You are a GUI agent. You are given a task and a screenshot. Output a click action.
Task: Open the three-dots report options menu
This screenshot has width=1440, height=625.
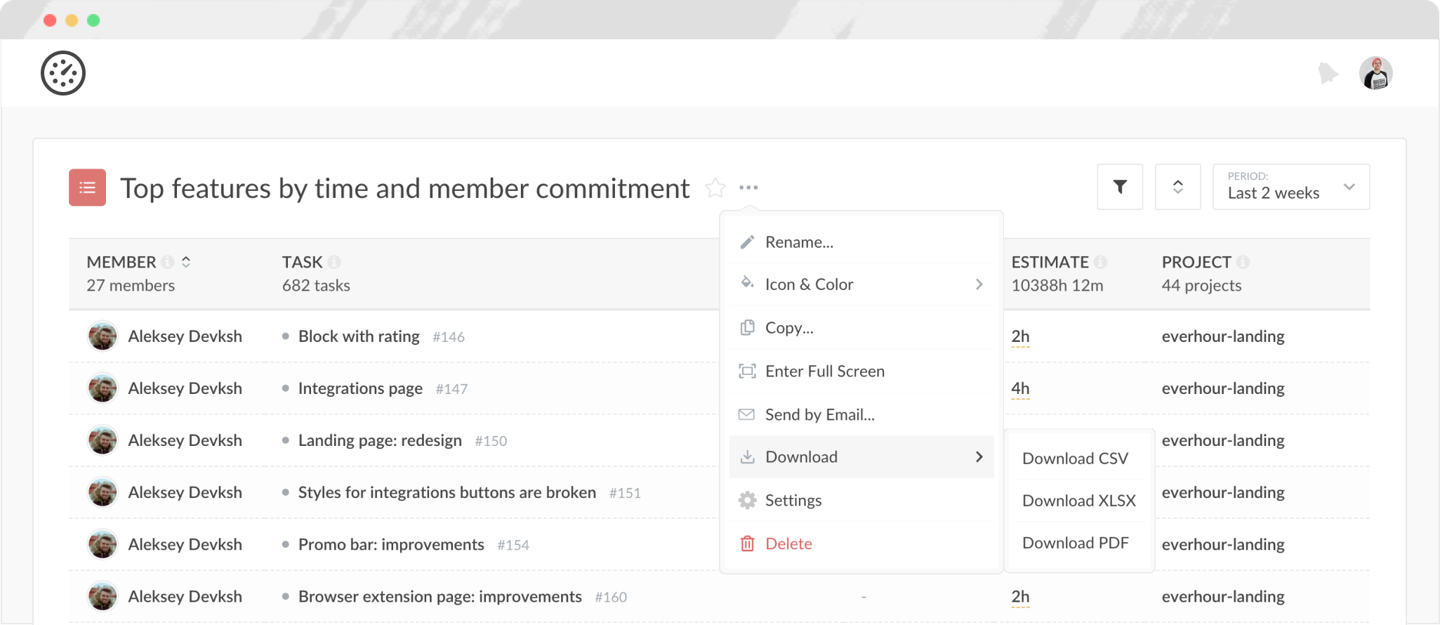(748, 187)
